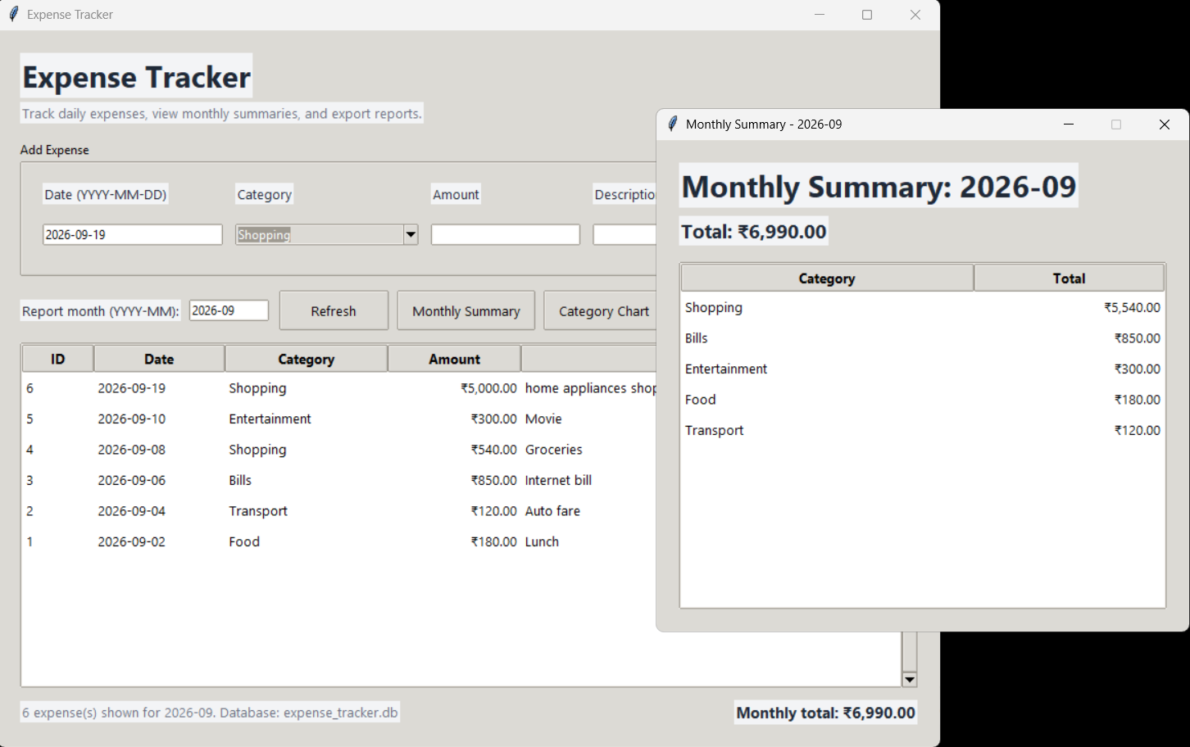Image resolution: width=1190 pixels, height=747 pixels.
Task: Focus the Amount input field
Action: click(x=506, y=235)
